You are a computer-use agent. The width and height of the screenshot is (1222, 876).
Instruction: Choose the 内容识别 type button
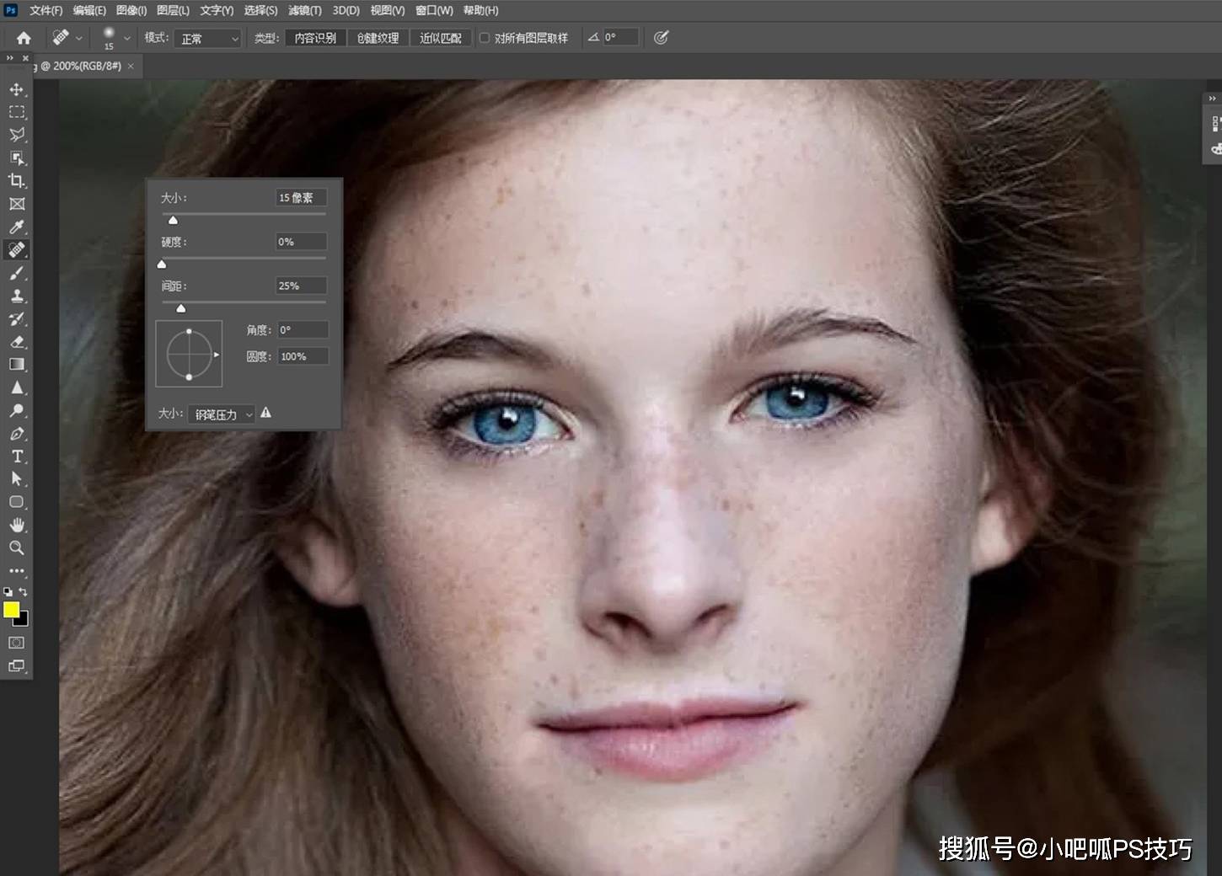pos(315,38)
